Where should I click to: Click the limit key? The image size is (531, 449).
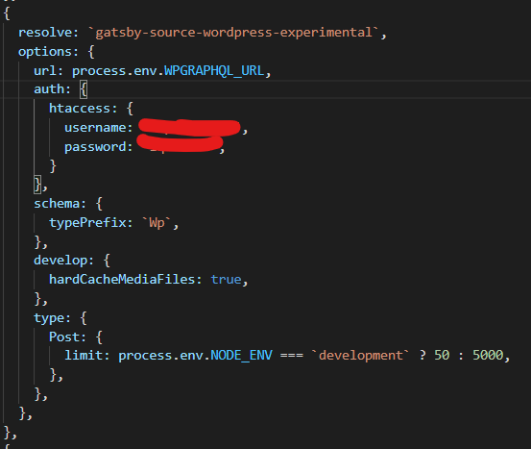coord(84,356)
